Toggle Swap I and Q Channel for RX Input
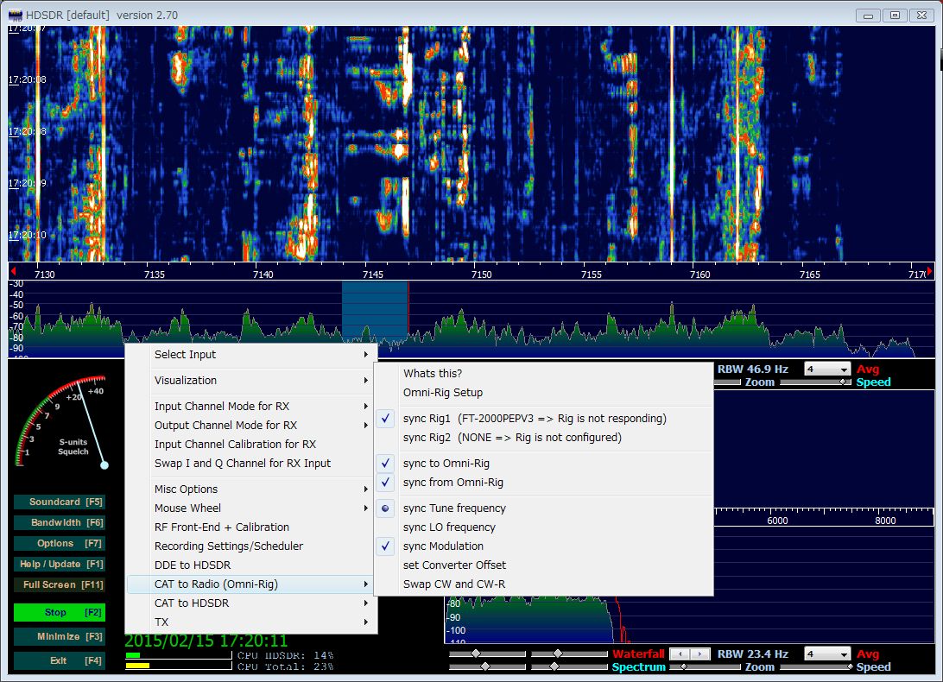The height and width of the screenshot is (682, 943). pyautogui.click(x=250, y=463)
